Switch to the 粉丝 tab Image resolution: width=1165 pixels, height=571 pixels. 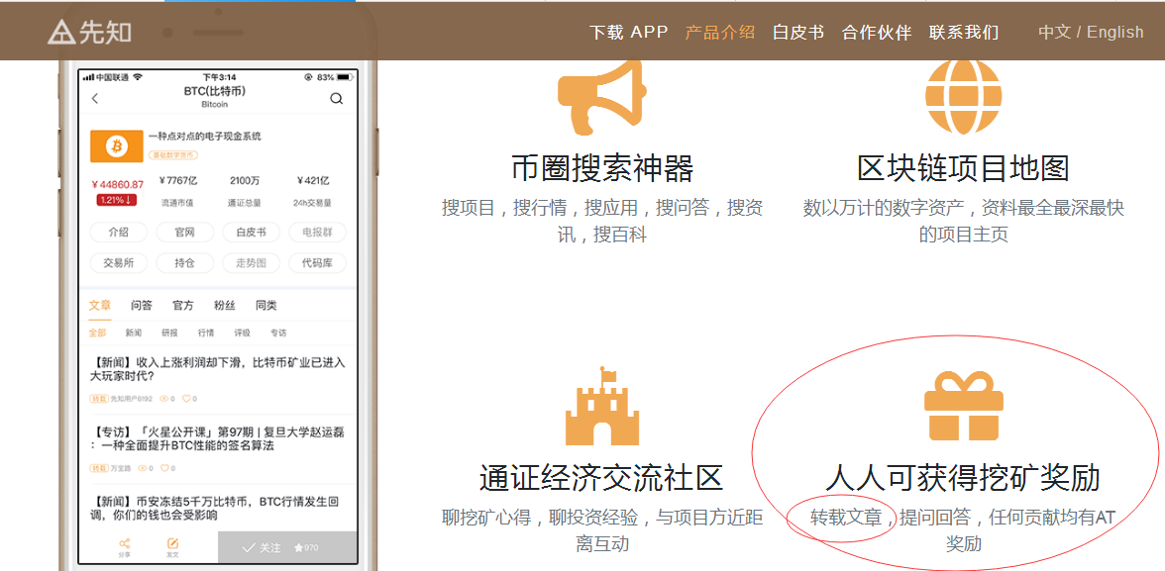(x=224, y=305)
